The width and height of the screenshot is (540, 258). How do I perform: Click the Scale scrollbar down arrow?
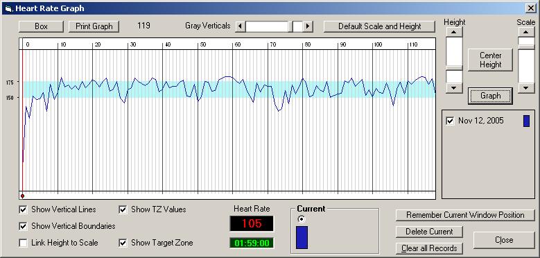[x=526, y=88]
